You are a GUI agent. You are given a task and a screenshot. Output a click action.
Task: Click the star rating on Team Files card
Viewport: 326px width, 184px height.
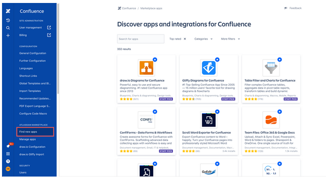[251, 151]
